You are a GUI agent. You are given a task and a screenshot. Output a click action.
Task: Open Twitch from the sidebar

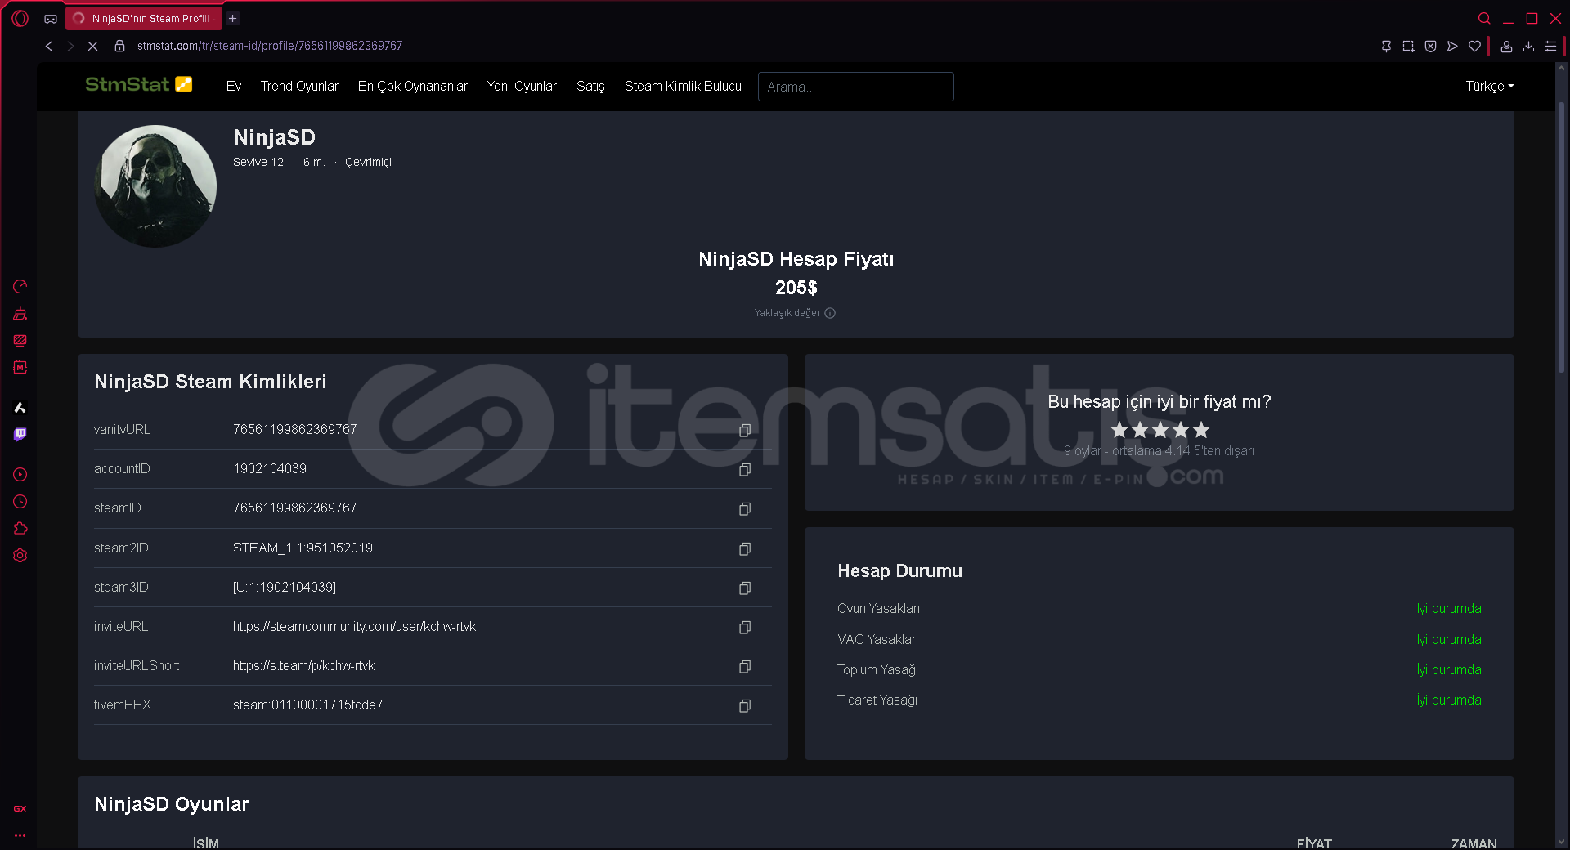[x=20, y=434]
